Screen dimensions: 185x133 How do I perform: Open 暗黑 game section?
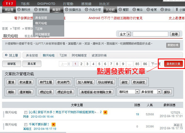(x=152, y=10)
